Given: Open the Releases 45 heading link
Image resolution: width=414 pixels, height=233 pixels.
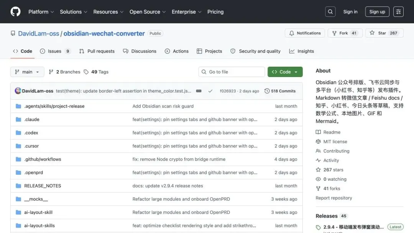Looking at the screenshot, I should (x=331, y=216).
